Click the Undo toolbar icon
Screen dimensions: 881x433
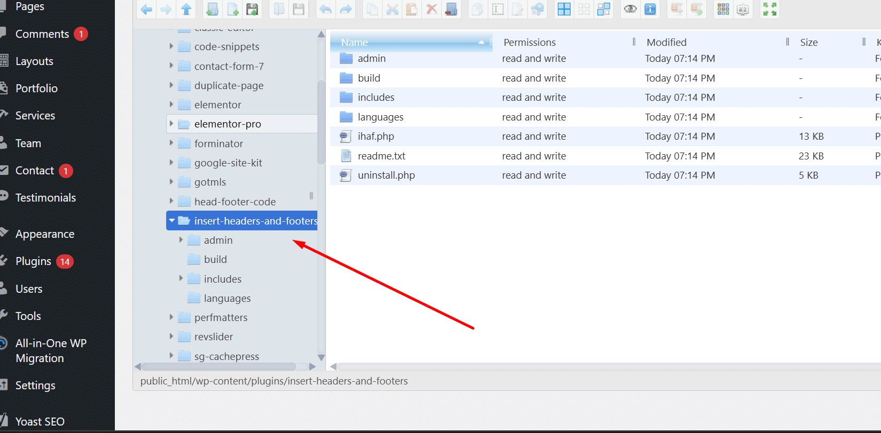point(325,9)
